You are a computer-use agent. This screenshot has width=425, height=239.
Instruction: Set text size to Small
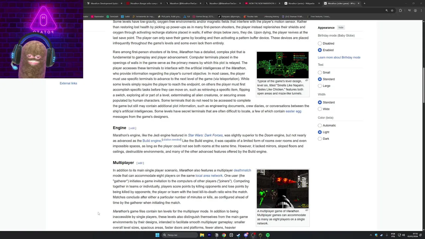320,72
